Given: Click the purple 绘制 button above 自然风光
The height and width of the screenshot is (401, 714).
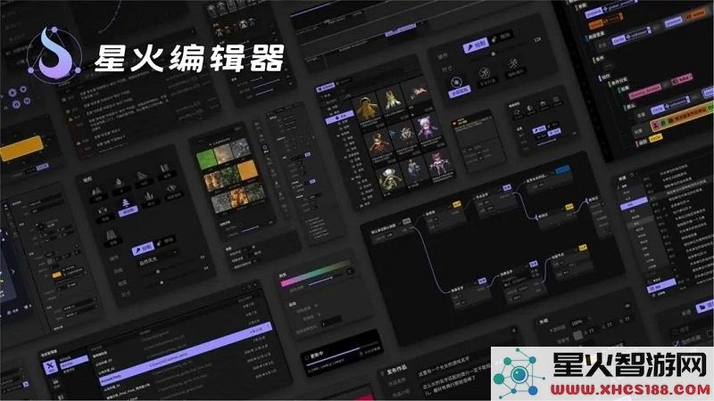Looking at the screenshot, I should pyautogui.click(x=142, y=249).
